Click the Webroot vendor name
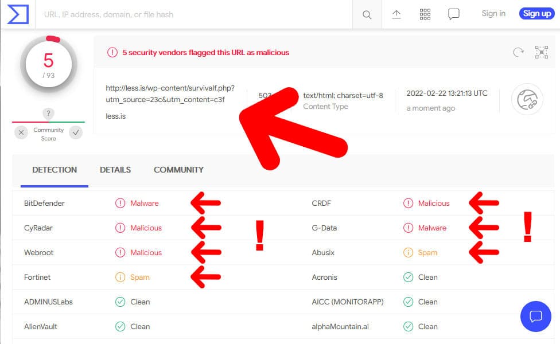The width and height of the screenshot is (560, 344). 38,252
